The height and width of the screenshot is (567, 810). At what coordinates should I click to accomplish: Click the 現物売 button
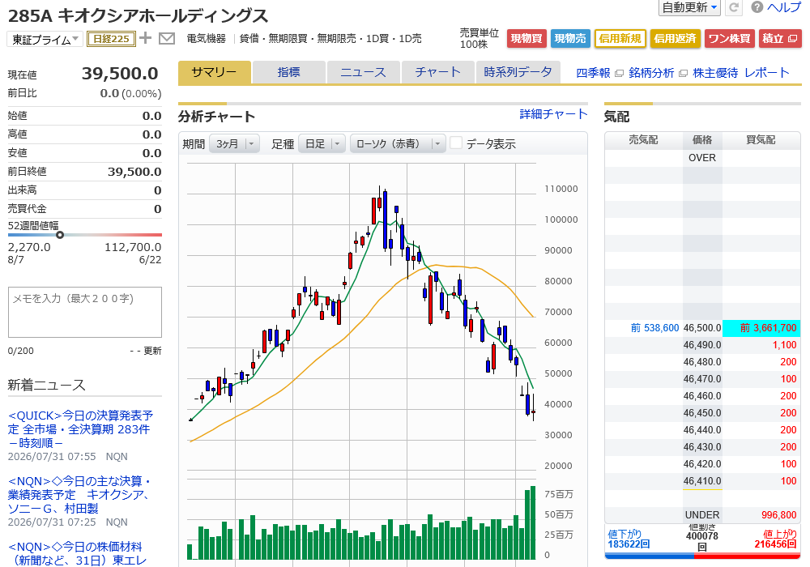pos(570,39)
